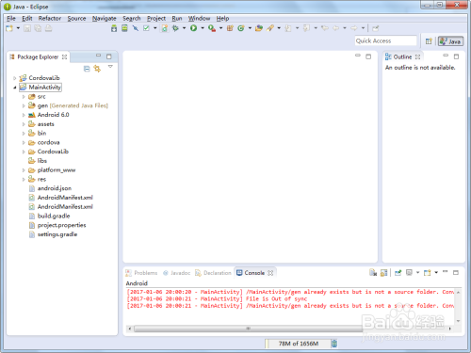Select the project.properties file
471x353 pixels.
61,225
